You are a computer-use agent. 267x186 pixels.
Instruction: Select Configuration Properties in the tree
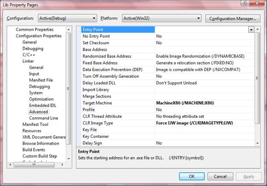[x=38, y=36]
